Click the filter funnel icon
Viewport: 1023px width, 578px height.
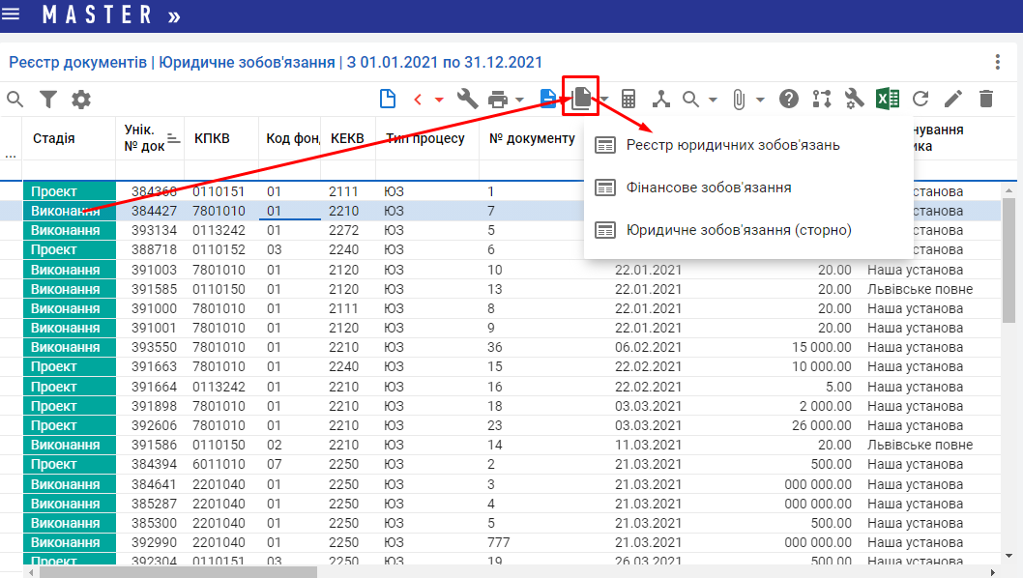[x=47, y=99]
